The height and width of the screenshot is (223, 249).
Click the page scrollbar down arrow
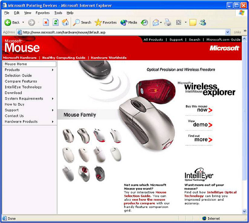click(x=244, y=211)
